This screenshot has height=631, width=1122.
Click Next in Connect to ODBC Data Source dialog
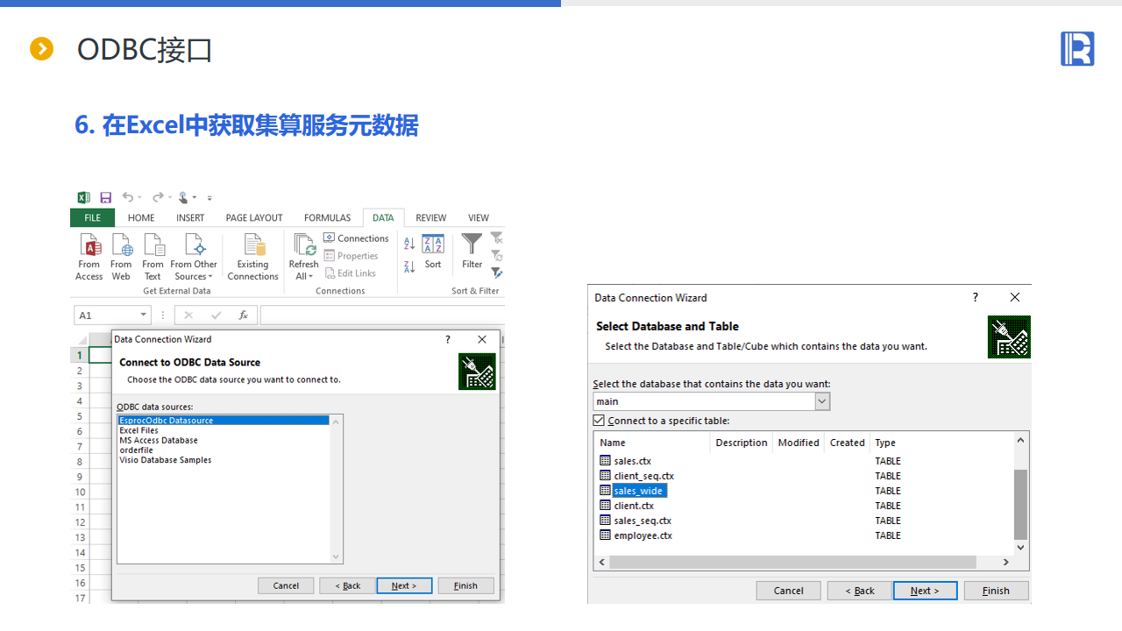point(404,585)
